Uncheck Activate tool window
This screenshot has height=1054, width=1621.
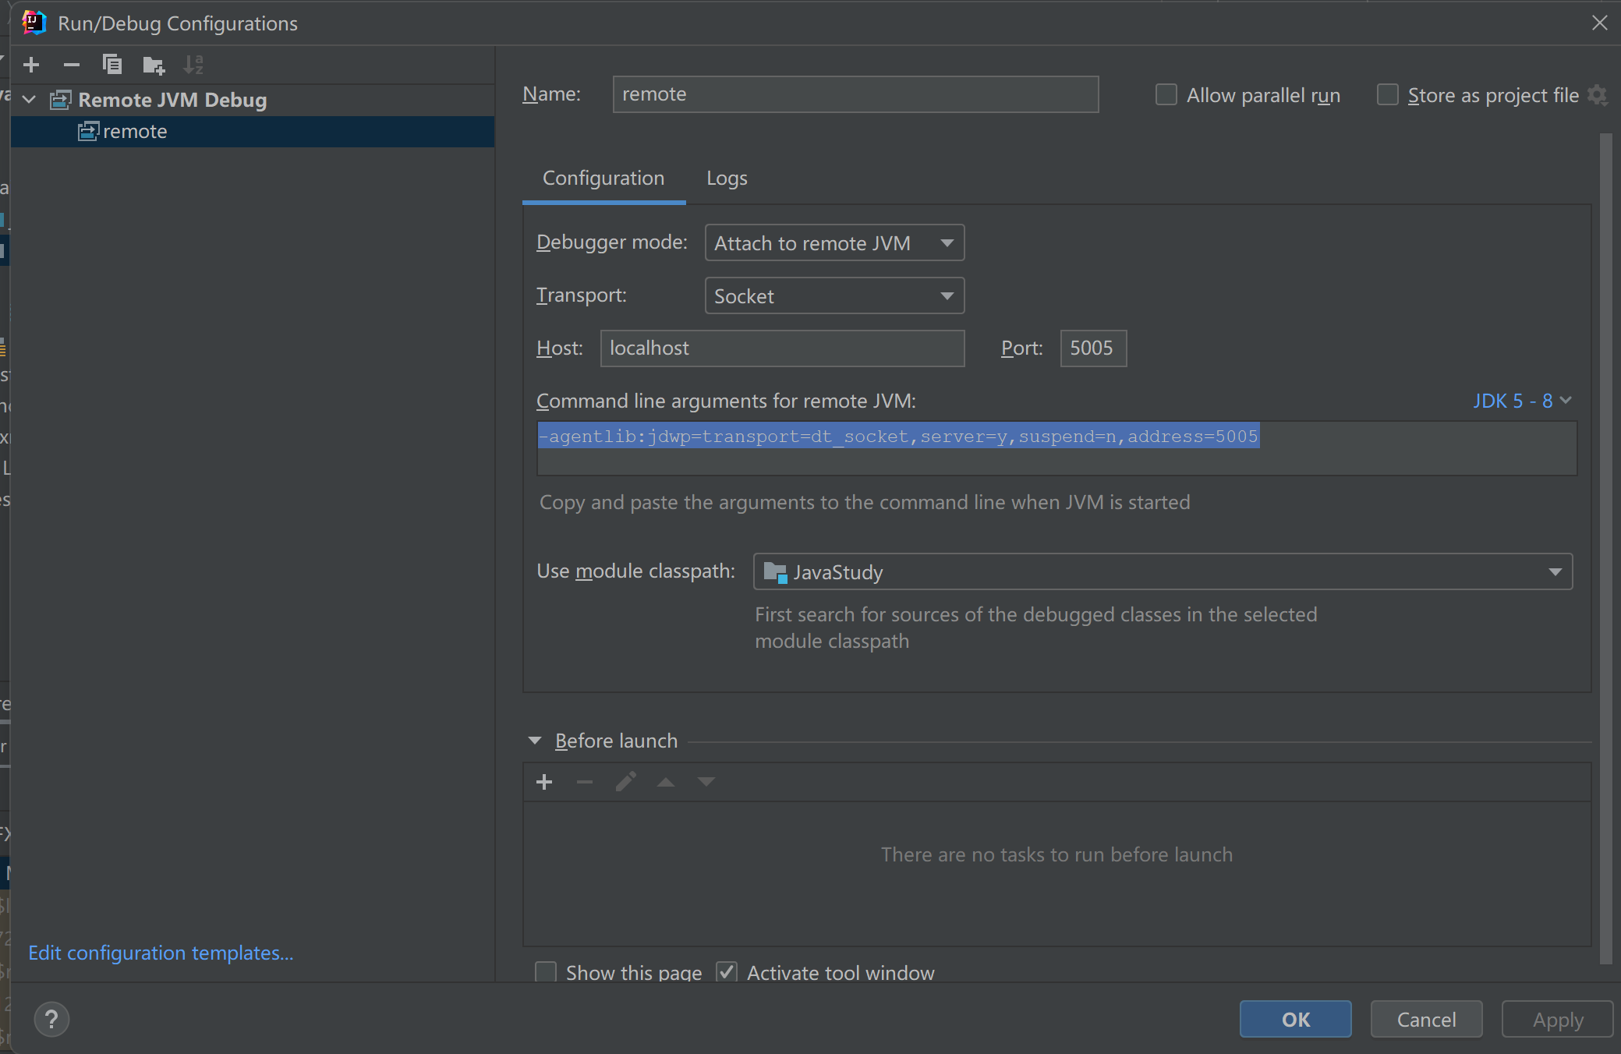pyautogui.click(x=727, y=972)
